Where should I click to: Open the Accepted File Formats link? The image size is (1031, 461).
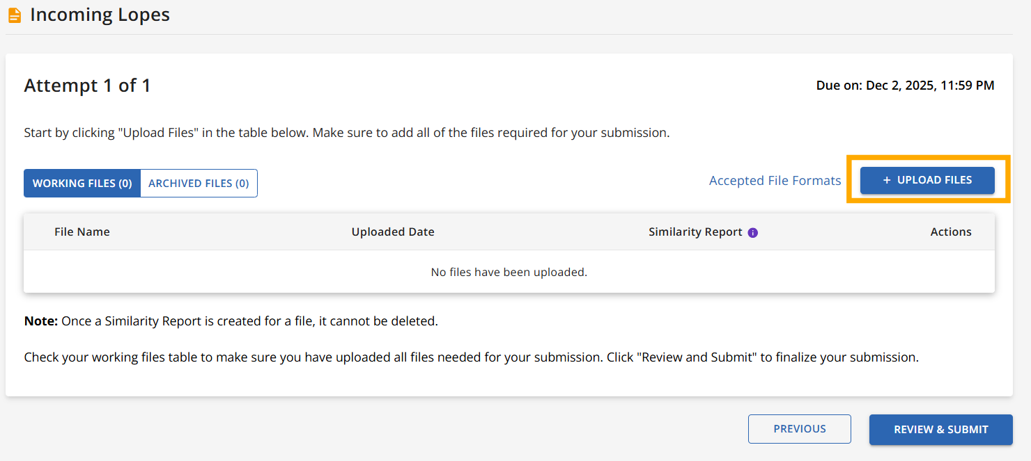tap(775, 181)
